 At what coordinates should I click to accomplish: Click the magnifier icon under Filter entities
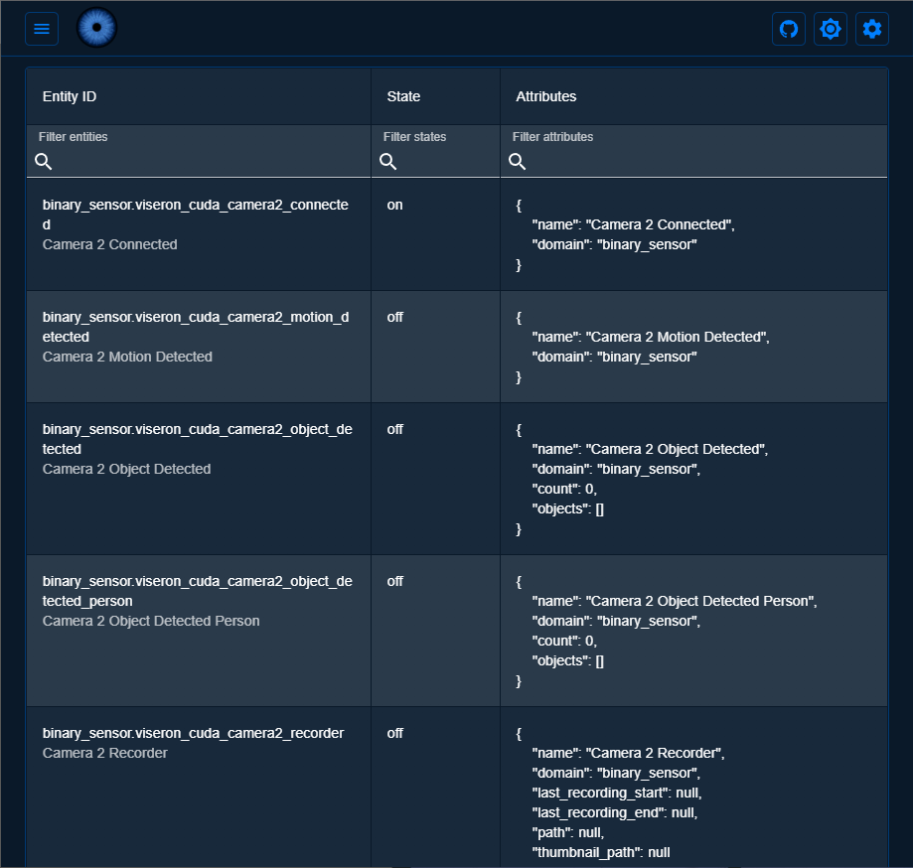(x=44, y=161)
